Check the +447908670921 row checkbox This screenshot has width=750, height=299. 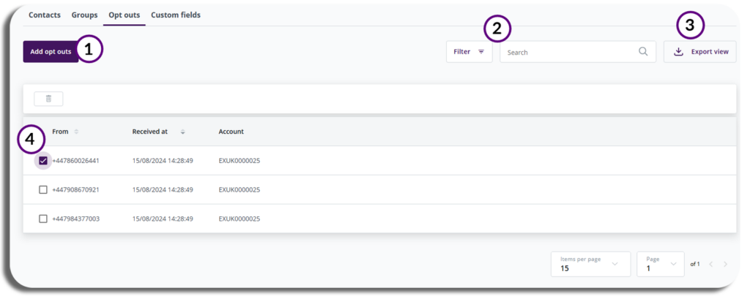[43, 189]
